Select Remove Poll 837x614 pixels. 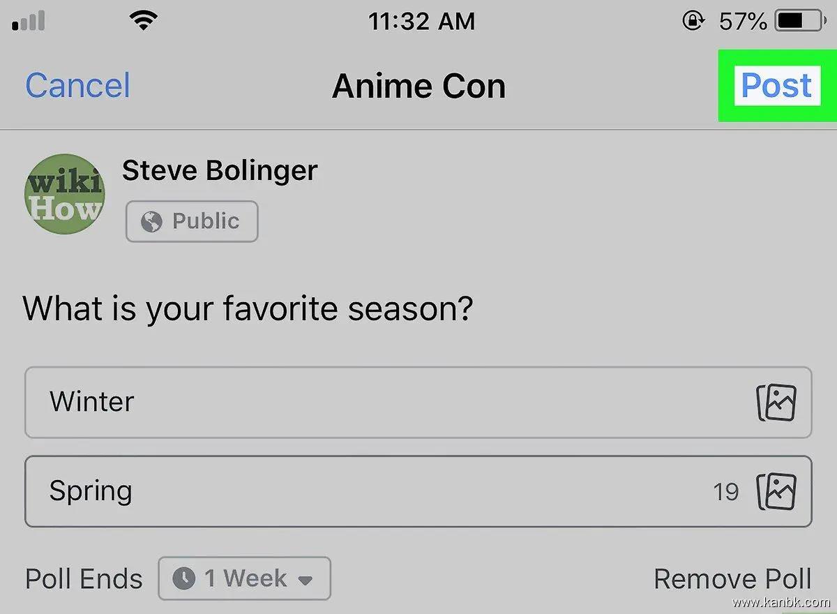[732, 579]
